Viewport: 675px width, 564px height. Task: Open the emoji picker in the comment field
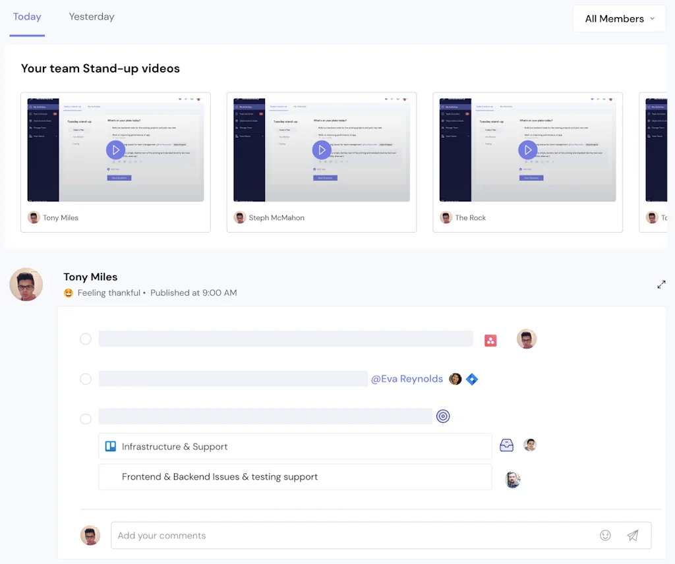[x=605, y=535]
